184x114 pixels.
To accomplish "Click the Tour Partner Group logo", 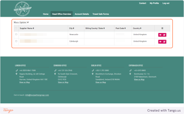I will pos(22,9).
